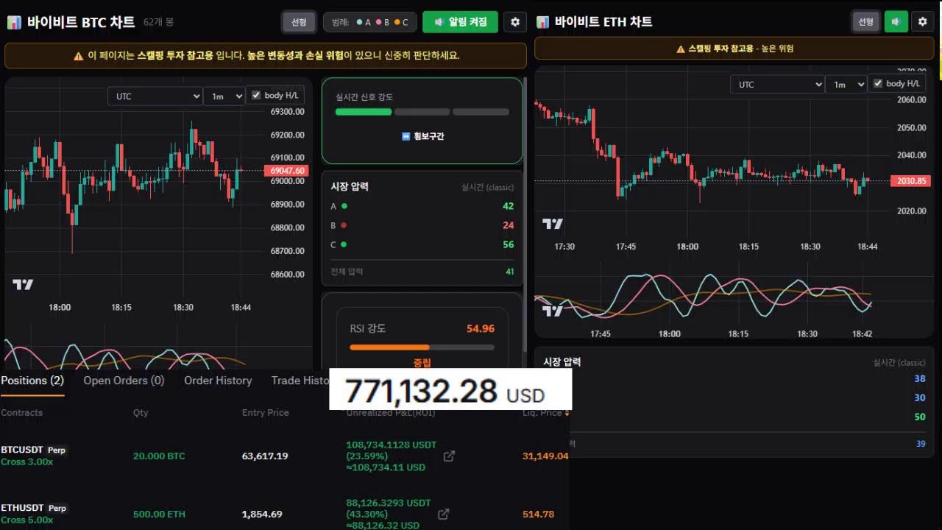Image resolution: width=942 pixels, height=530 pixels.
Task: Sort by Liq. Price arrow icon
Action: click(566, 413)
